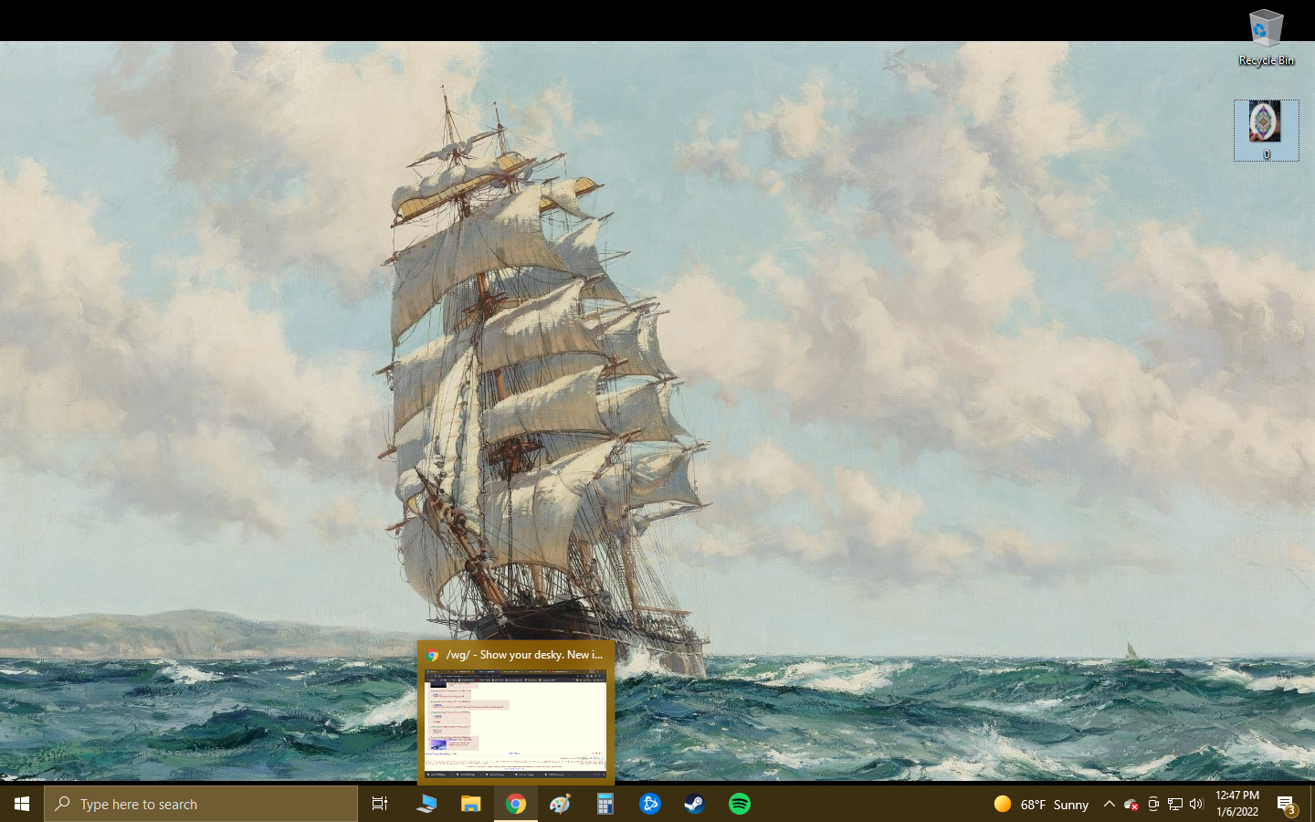Expand the hidden system tray icons
Image resolution: width=1315 pixels, height=822 pixels.
point(1109,804)
